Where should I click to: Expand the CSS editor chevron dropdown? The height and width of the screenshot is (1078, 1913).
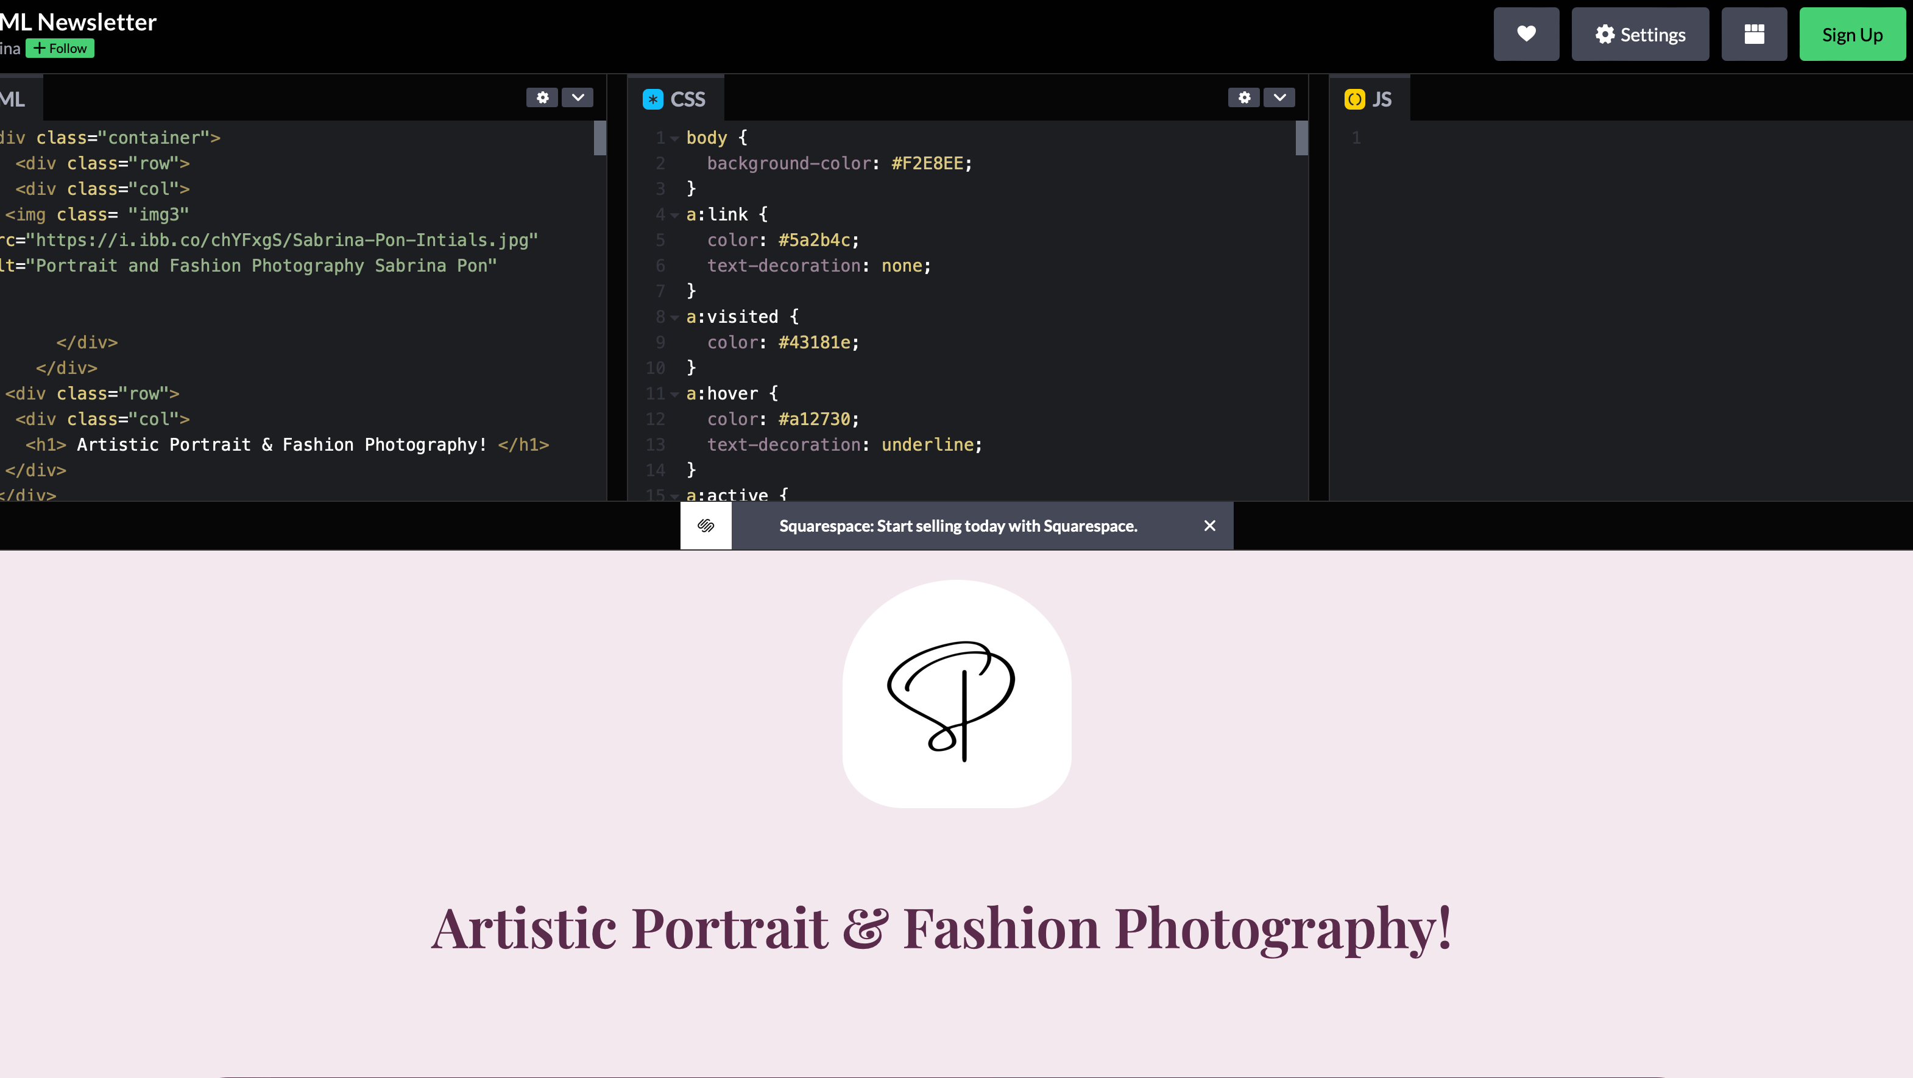(x=1279, y=97)
